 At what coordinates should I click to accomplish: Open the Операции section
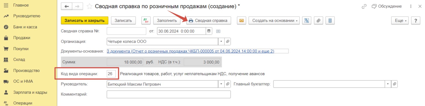23,103
